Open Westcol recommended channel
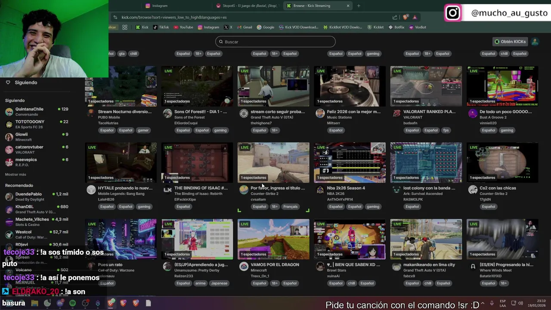The height and width of the screenshot is (310, 551). click(x=37, y=234)
